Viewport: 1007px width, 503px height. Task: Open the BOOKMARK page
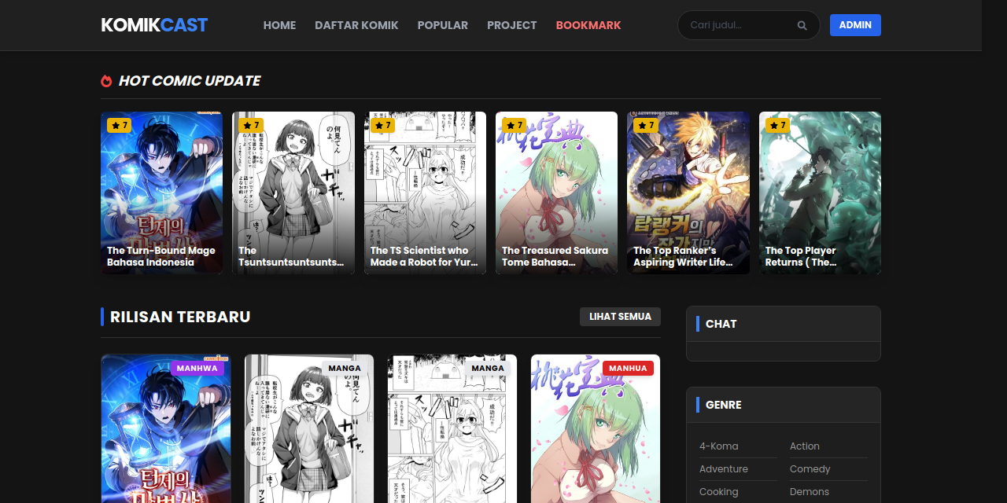click(588, 25)
